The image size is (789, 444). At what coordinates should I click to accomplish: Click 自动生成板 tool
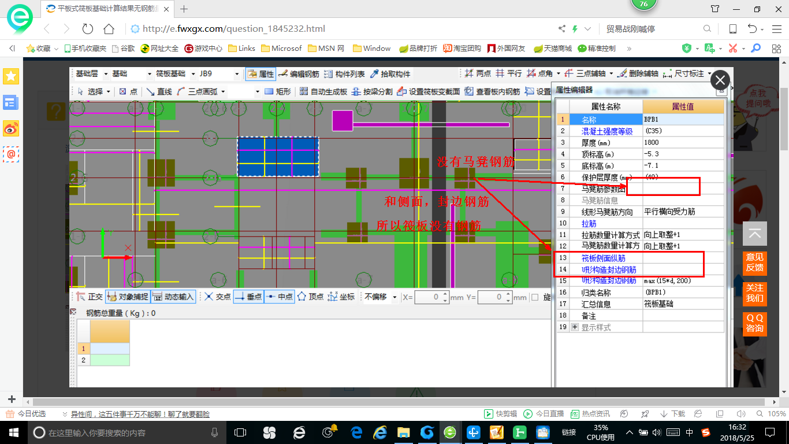click(x=323, y=91)
